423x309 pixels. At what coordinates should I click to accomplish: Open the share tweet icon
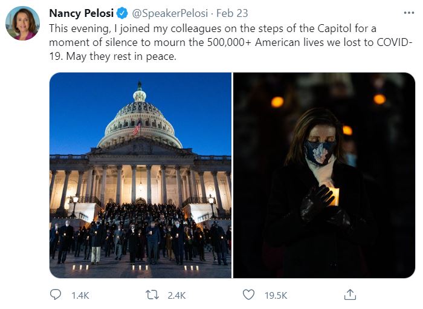[349, 294]
